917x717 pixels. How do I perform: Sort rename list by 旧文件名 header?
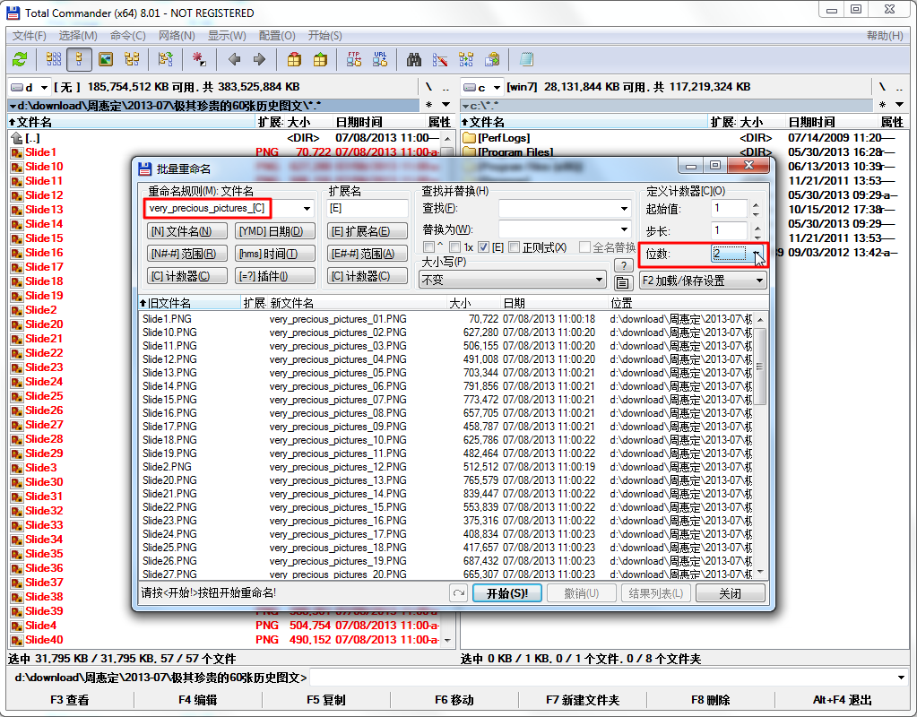click(190, 303)
